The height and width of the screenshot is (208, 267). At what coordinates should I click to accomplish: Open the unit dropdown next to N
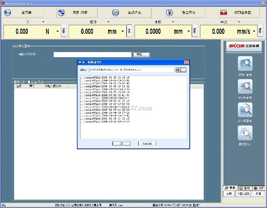58,31
